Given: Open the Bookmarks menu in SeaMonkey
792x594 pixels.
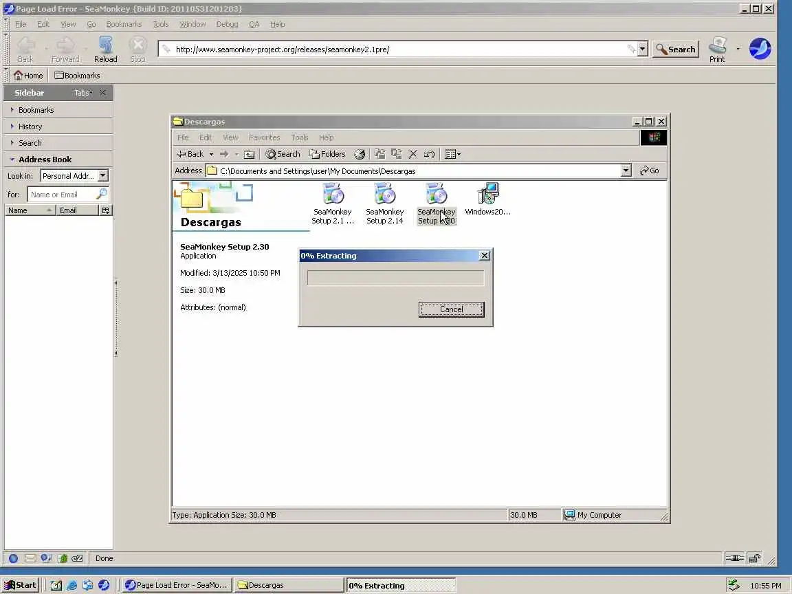Looking at the screenshot, I should click(124, 24).
